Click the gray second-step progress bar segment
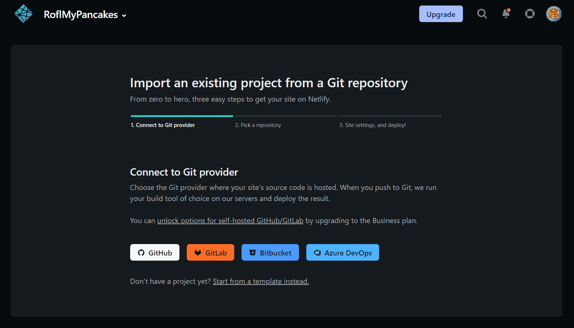The image size is (574, 328). 286,116
